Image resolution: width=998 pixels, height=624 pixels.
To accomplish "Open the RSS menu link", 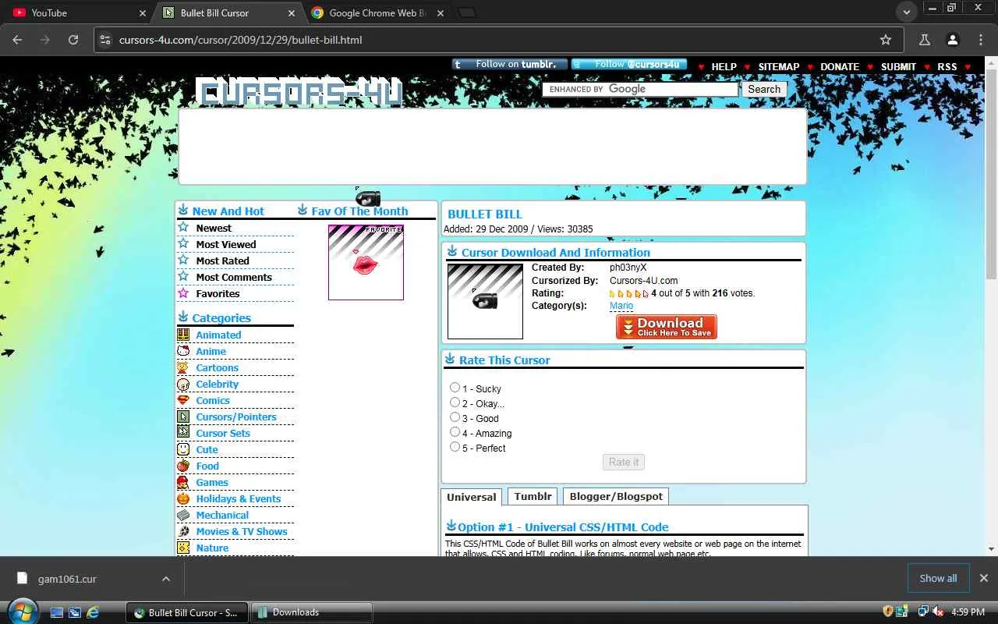I will click(x=947, y=67).
